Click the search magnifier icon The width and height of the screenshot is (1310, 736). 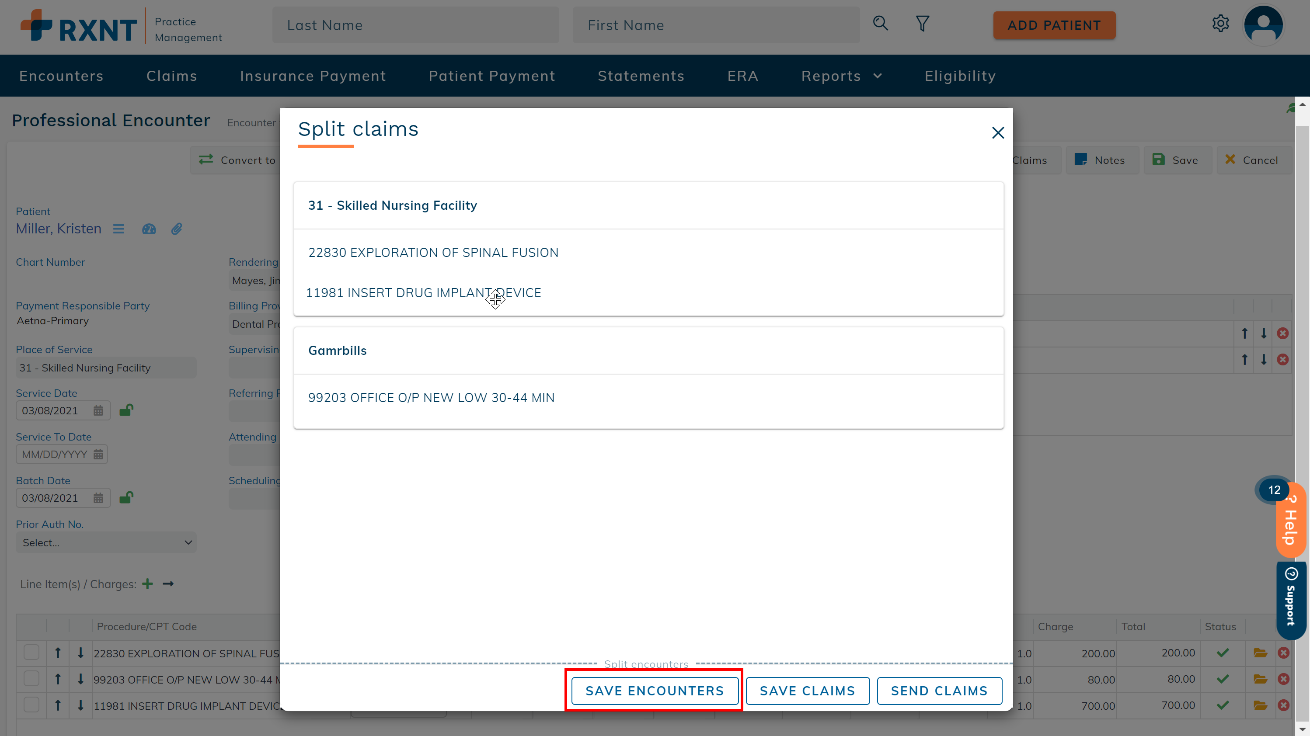pyautogui.click(x=880, y=23)
